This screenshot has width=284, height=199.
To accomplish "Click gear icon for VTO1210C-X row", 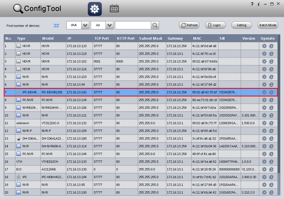I will (x=264, y=123).
